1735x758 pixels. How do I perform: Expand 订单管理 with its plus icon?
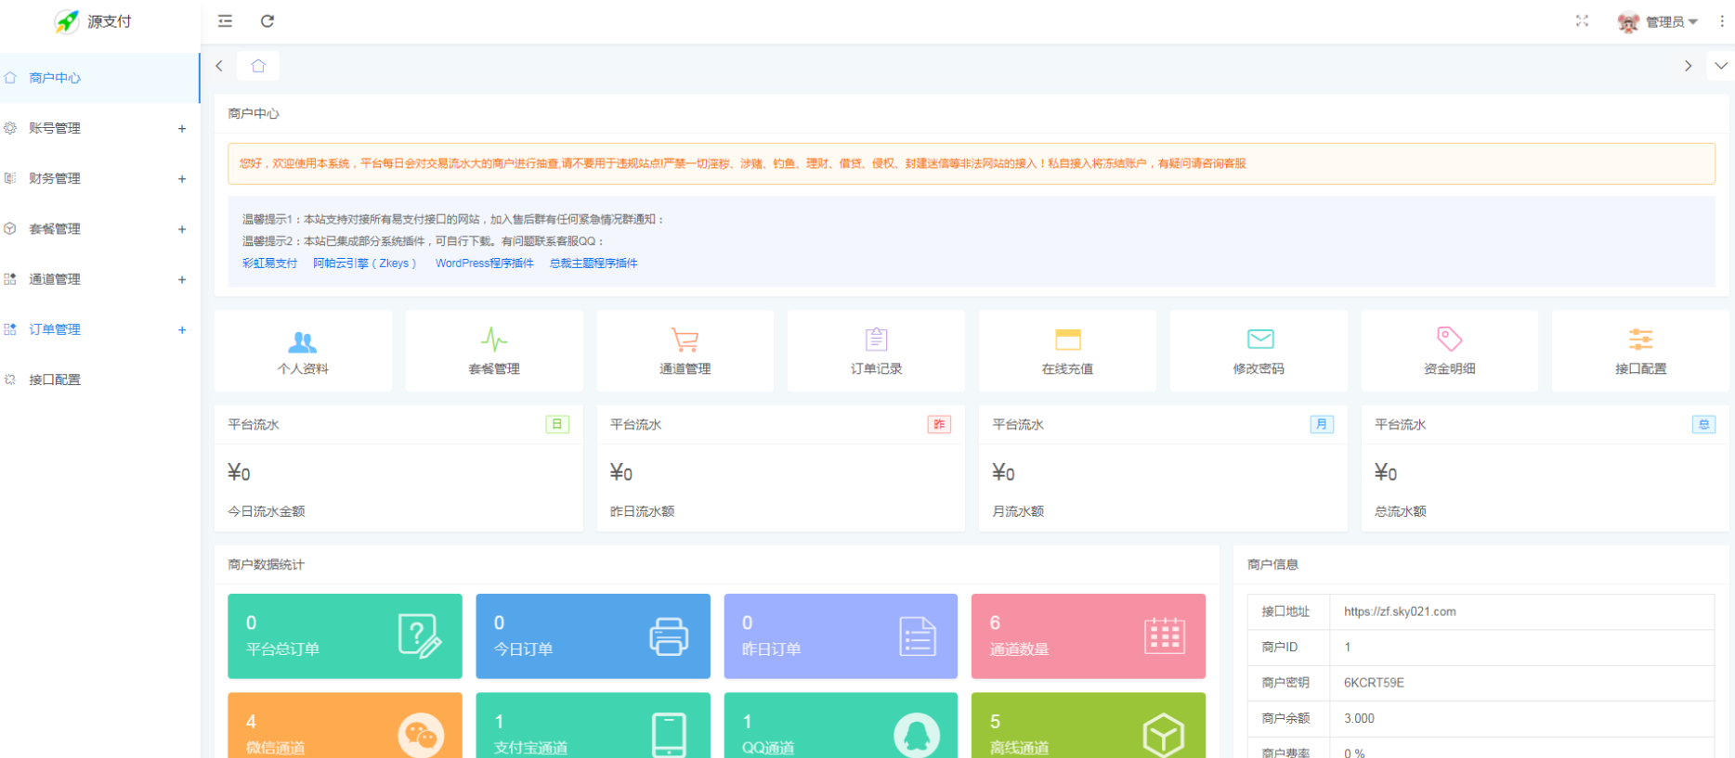pos(182,329)
